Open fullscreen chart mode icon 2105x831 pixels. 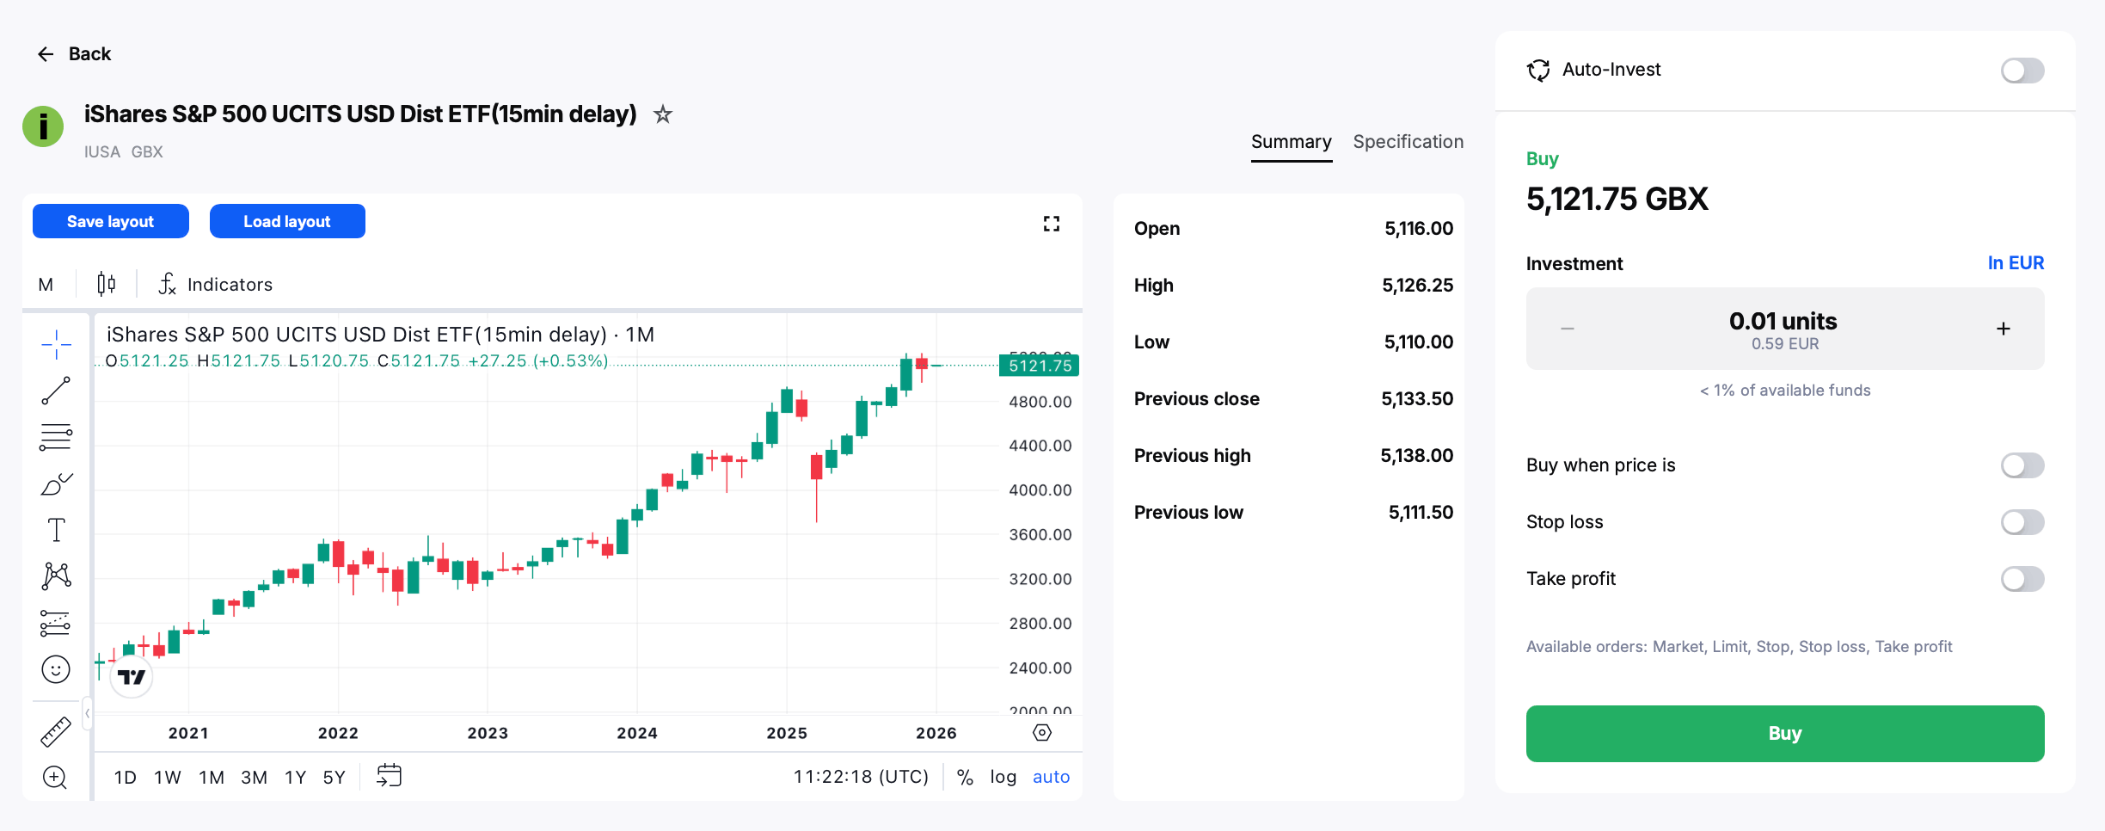(1051, 224)
